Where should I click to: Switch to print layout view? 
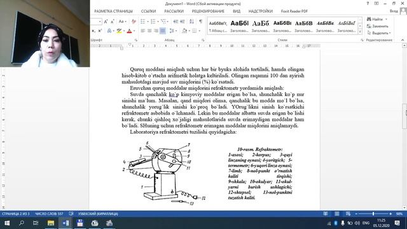point(336,214)
